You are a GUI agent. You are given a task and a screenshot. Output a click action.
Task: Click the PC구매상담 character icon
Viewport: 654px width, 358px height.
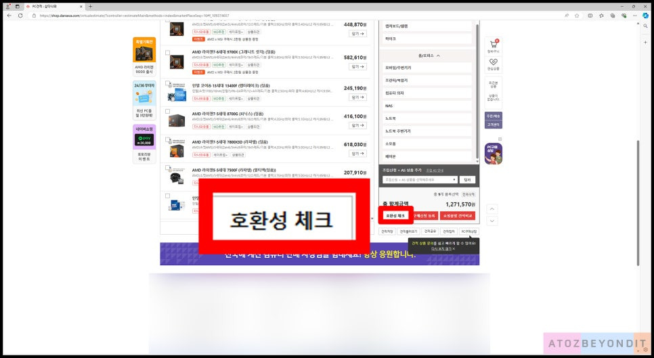(494, 154)
